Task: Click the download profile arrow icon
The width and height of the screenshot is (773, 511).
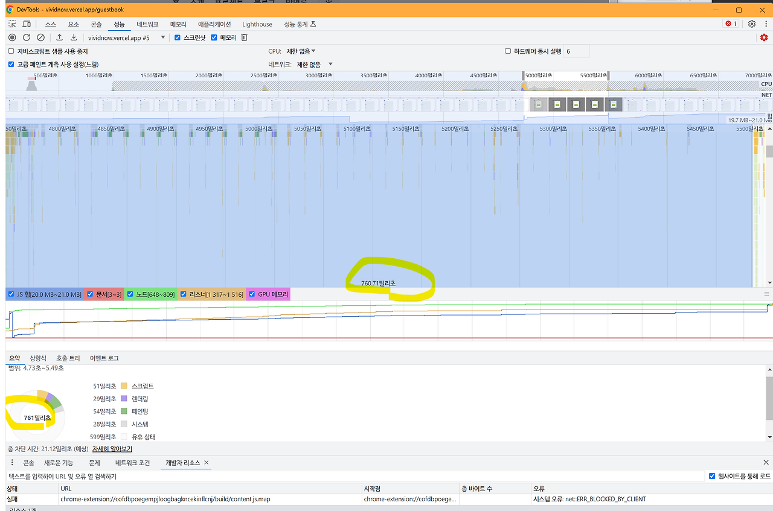Action: [x=74, y=37]
